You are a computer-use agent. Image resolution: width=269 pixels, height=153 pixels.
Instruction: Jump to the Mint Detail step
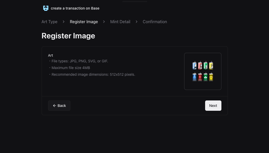tap(120, 22)
